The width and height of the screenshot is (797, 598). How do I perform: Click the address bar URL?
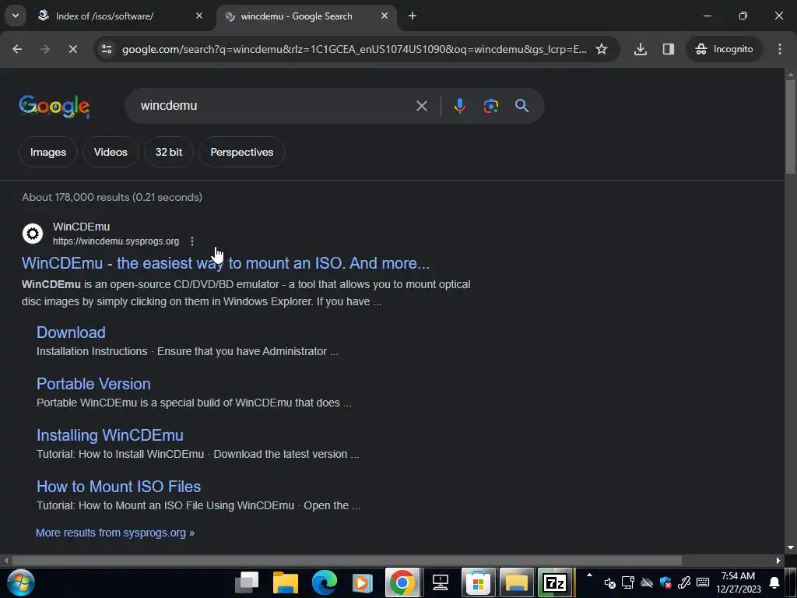[354, 49]
